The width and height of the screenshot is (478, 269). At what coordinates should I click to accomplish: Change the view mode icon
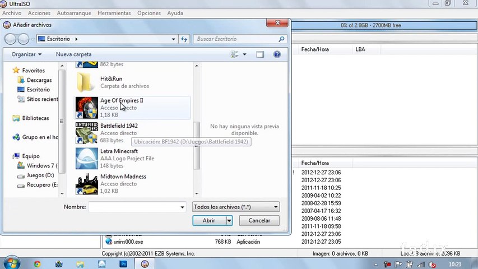click(x=234, y=54)
